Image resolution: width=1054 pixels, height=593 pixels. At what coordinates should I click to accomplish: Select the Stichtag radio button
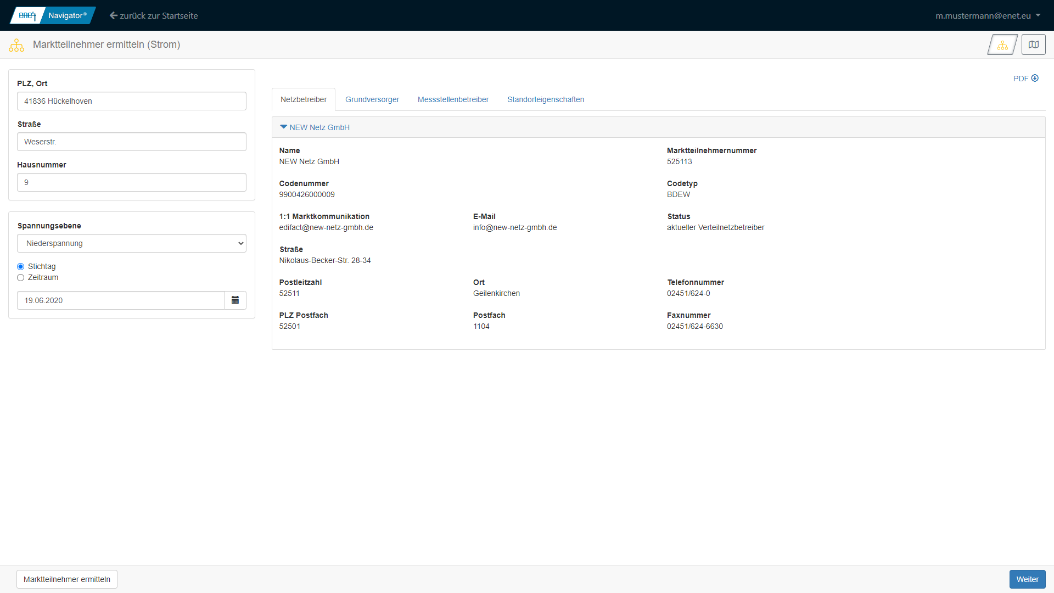21,267
